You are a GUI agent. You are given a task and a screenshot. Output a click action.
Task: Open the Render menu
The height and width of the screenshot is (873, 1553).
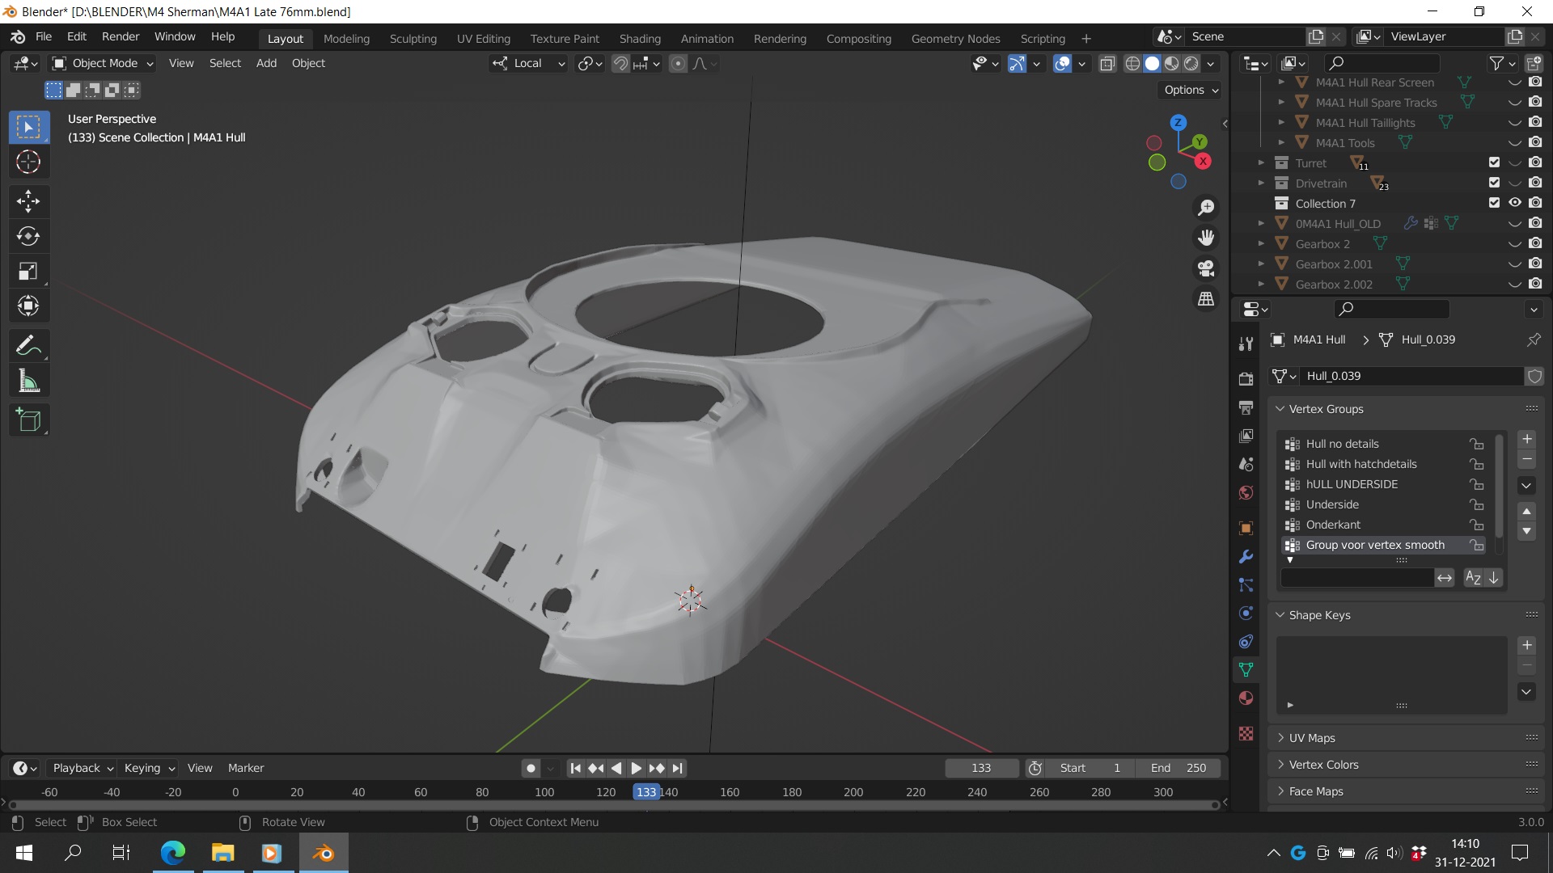click(120, 36)
